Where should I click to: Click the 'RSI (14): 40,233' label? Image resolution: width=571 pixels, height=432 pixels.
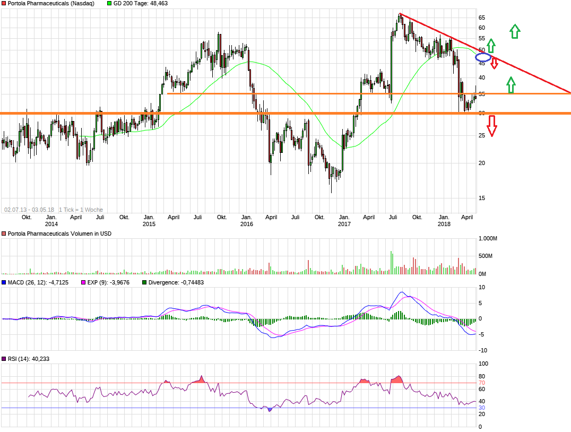click(29, 359)
